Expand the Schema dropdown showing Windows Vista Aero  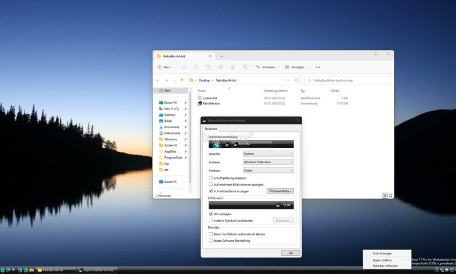(268, 162)
